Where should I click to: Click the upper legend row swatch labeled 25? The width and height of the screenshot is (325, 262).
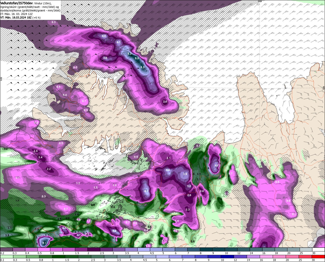click(x=306, y=250)
